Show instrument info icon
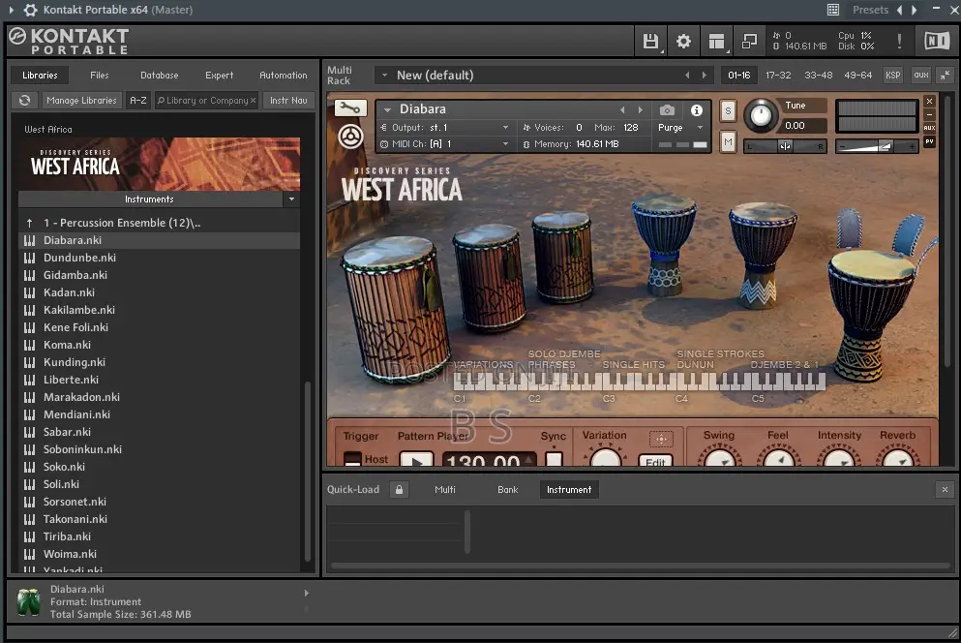Viewport: 961px width, 643px height. (697, 110)
